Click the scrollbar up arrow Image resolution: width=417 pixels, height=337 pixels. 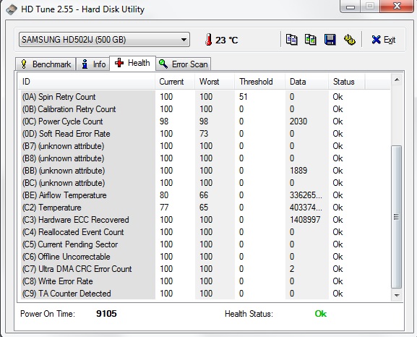tap(397, 80)
